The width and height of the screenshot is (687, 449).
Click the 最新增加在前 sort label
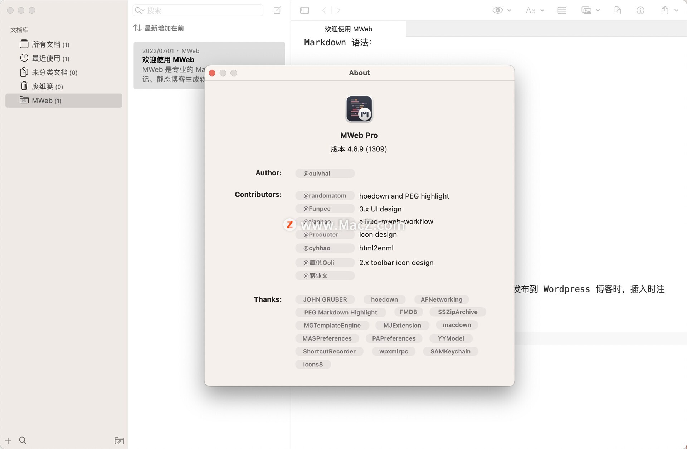(164, 28)
